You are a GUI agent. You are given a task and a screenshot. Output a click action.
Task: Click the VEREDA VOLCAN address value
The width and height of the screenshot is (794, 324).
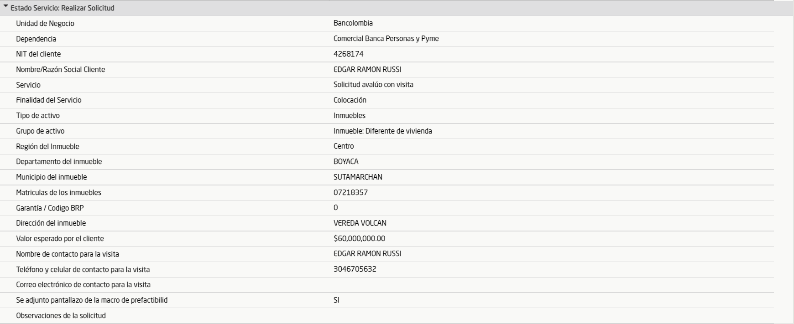[x=360, y=223]
